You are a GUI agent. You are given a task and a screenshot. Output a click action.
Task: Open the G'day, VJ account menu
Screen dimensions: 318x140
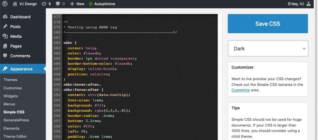[x=295, y=4]
